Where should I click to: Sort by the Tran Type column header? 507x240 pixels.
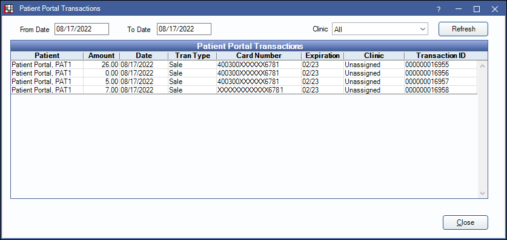(193, 56)
